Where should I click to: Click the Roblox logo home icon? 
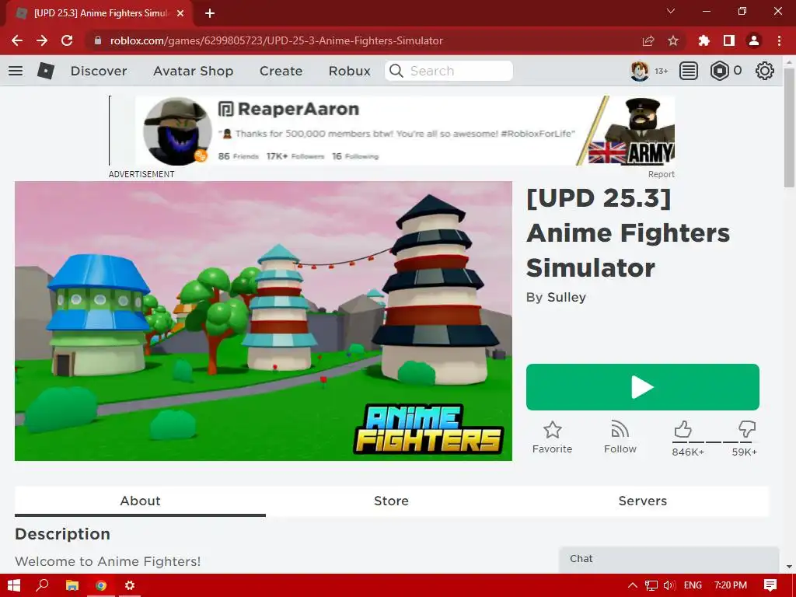[x=46, y=71]
